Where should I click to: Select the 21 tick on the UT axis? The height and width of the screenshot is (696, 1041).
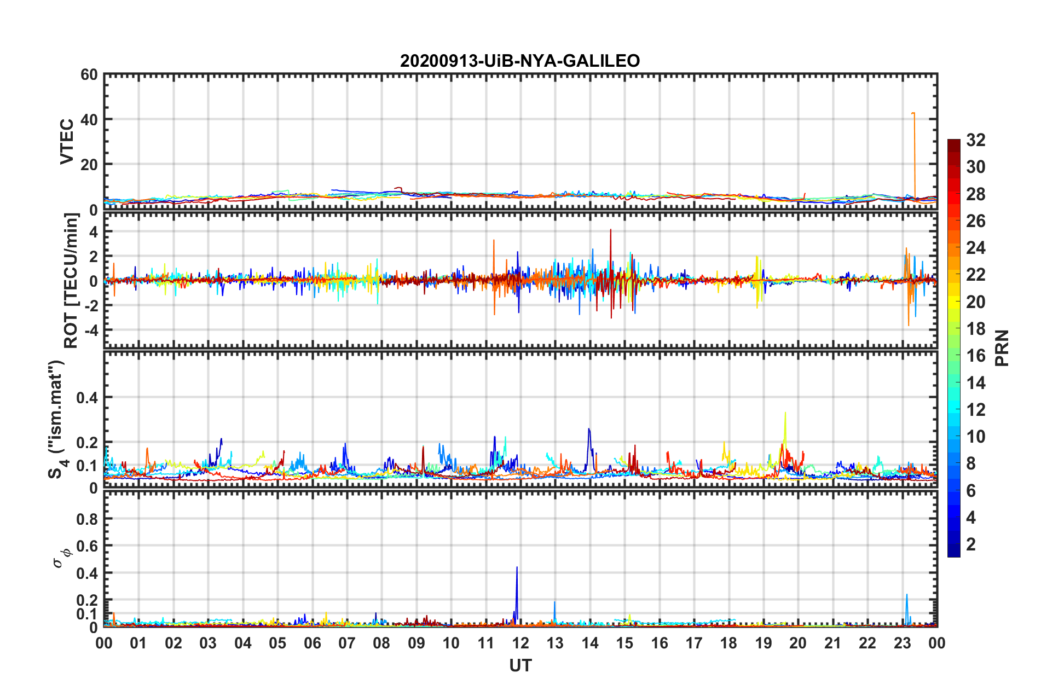click(x=833, y=643)
